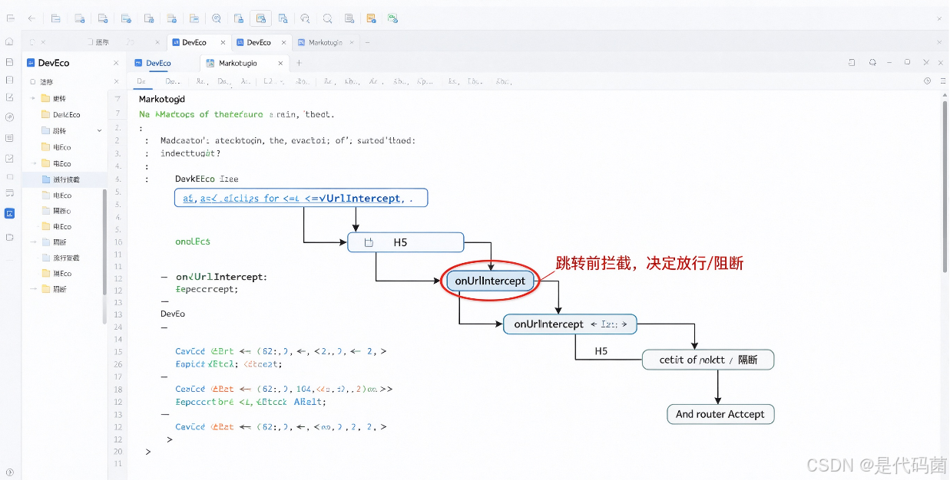This screenshot has width=950, height=480.
Task: Select the highlighted folder row in file tree
Action: point(64,179)
